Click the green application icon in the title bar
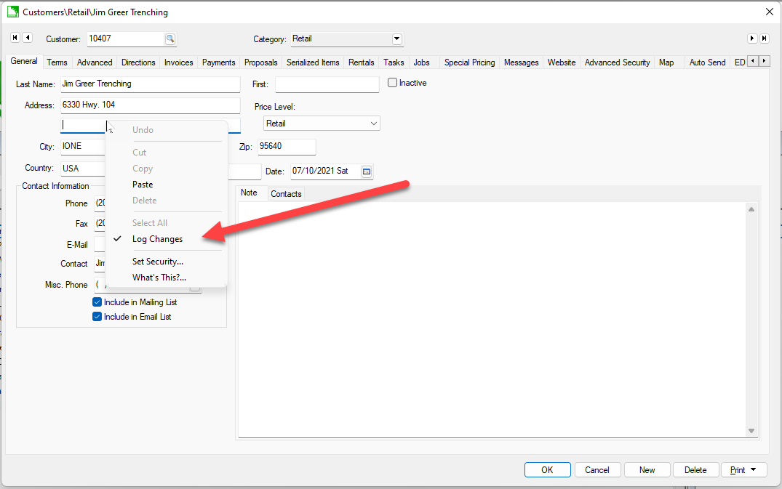 [12, 12]
